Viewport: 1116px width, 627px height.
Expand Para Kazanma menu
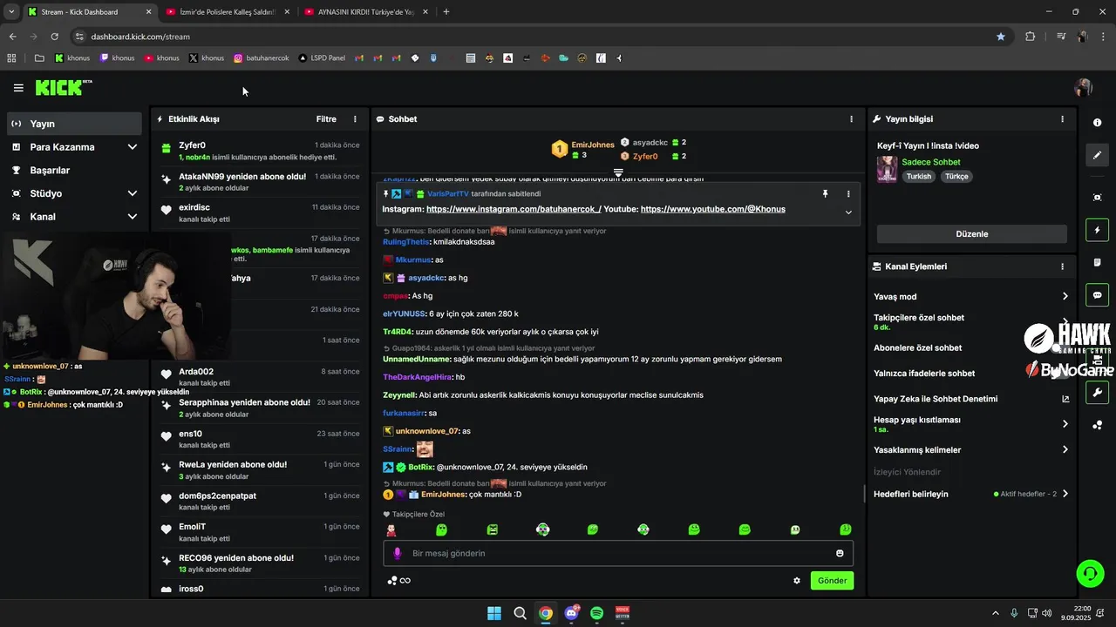pyautogui.click(x=74, y=147)
